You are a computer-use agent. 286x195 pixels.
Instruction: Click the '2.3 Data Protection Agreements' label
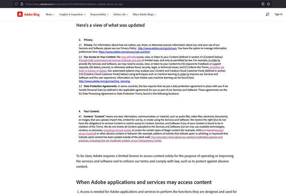[x=98, y=86]
